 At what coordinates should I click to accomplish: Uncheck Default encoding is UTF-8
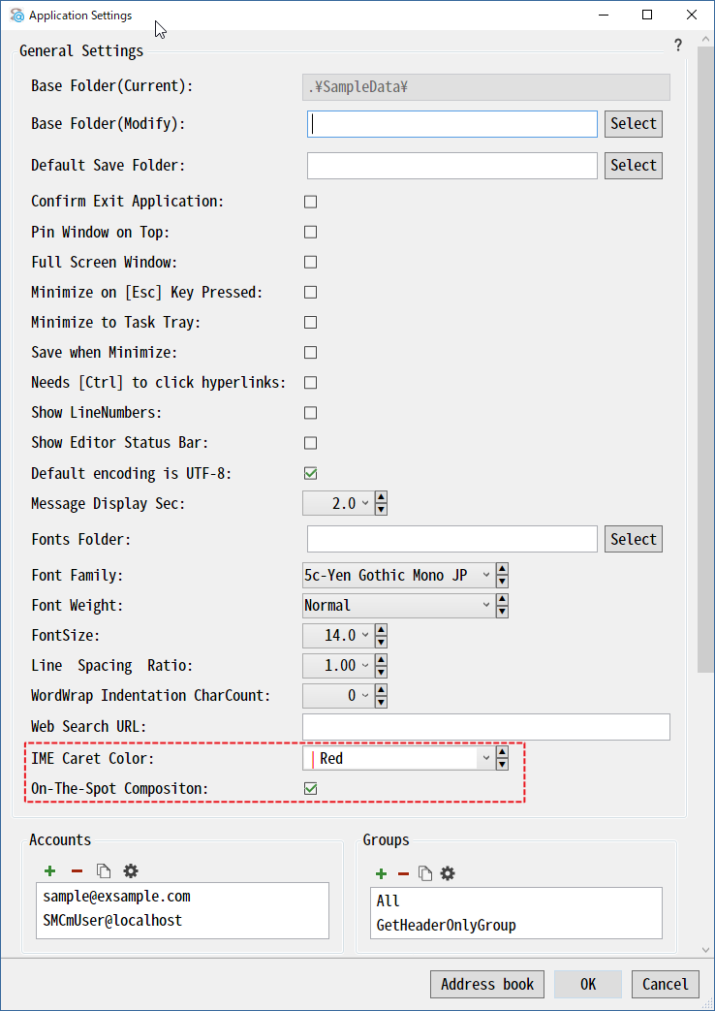(x=311, y=473)
